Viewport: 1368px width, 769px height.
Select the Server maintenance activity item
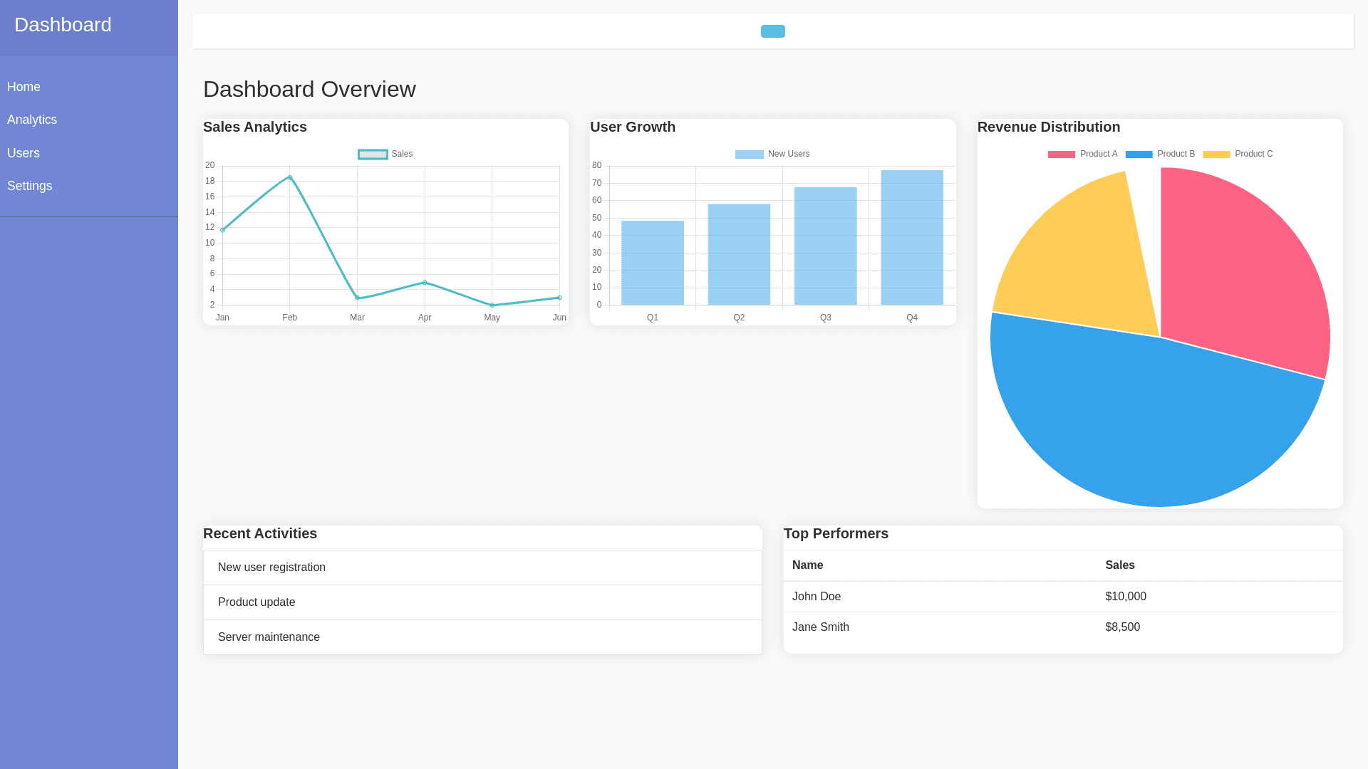269,637
